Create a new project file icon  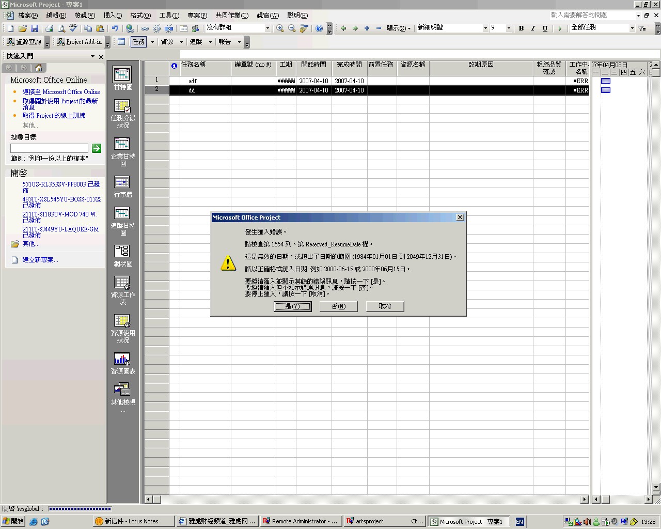(10, 28)
